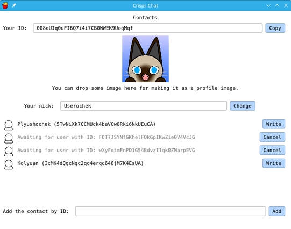Click the Add the contact by ID field
This screenshot has height=229, width=291.
pos(171,211)
